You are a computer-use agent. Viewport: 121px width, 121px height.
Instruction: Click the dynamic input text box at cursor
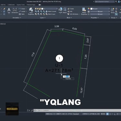coord(66,76)
